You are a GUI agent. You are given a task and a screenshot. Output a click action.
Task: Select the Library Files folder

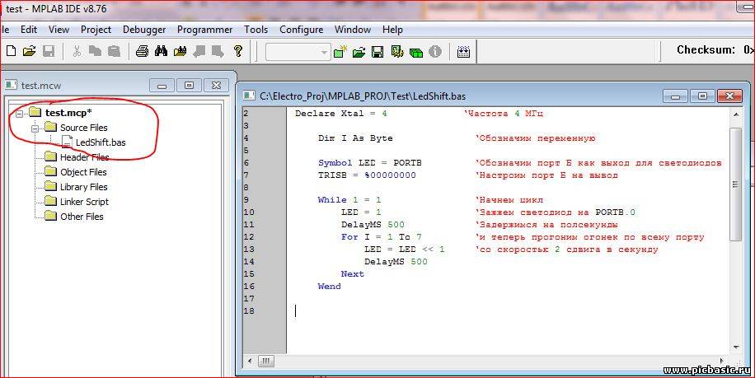click(x=84, y=187)
